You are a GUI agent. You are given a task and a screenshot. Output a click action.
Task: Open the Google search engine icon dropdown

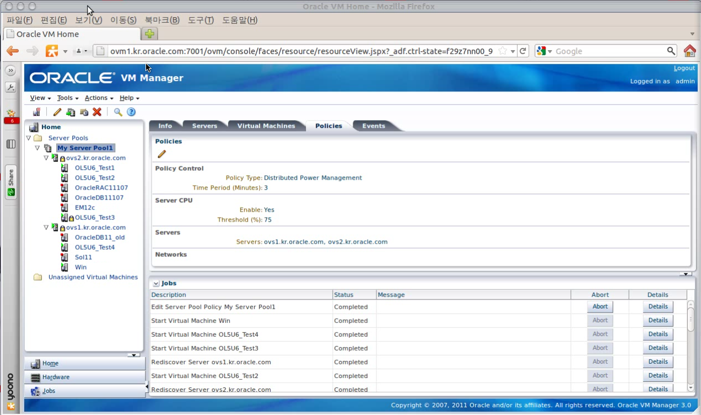[542, 51]
